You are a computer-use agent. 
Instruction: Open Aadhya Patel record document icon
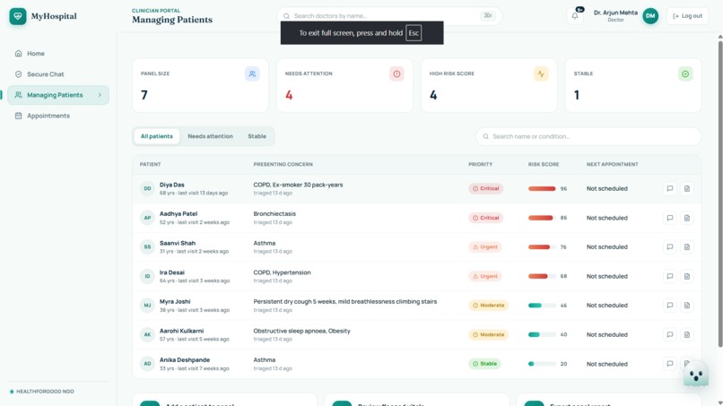pos(686,218)
